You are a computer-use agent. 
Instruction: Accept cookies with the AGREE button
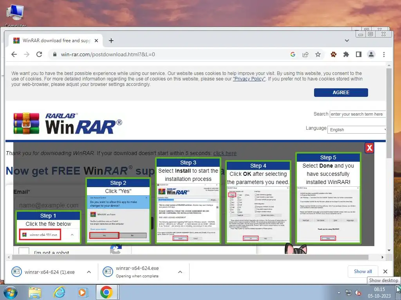click(x=341, y=93)
